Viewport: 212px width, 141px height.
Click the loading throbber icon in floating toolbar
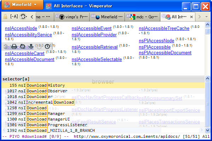pyautogui.click(x=39, y=47)
